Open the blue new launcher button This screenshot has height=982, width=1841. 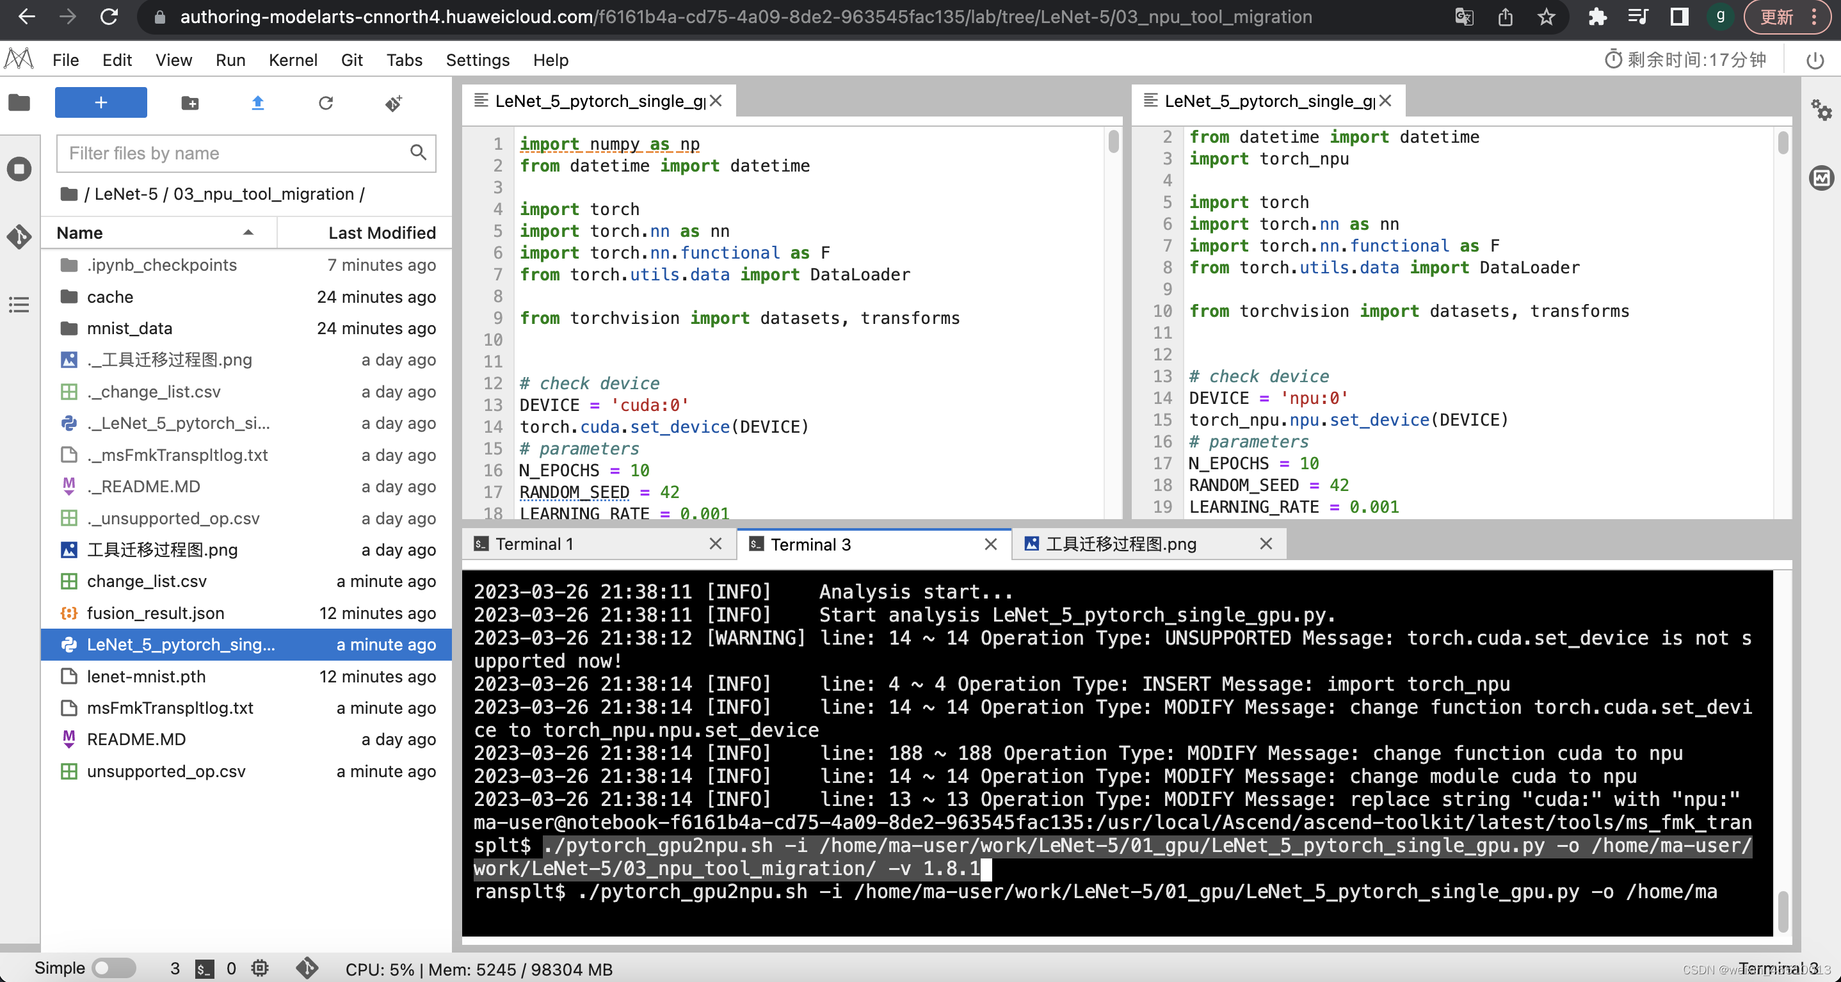click(100, 102)
